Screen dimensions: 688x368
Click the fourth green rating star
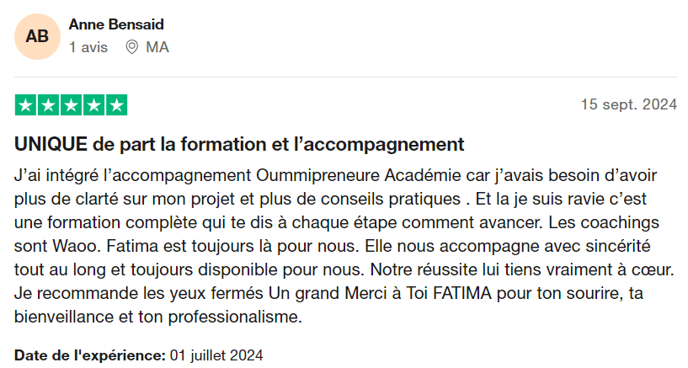[94, 105]
